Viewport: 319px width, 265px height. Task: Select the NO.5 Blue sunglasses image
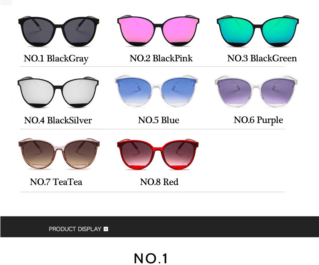[156, 91]
